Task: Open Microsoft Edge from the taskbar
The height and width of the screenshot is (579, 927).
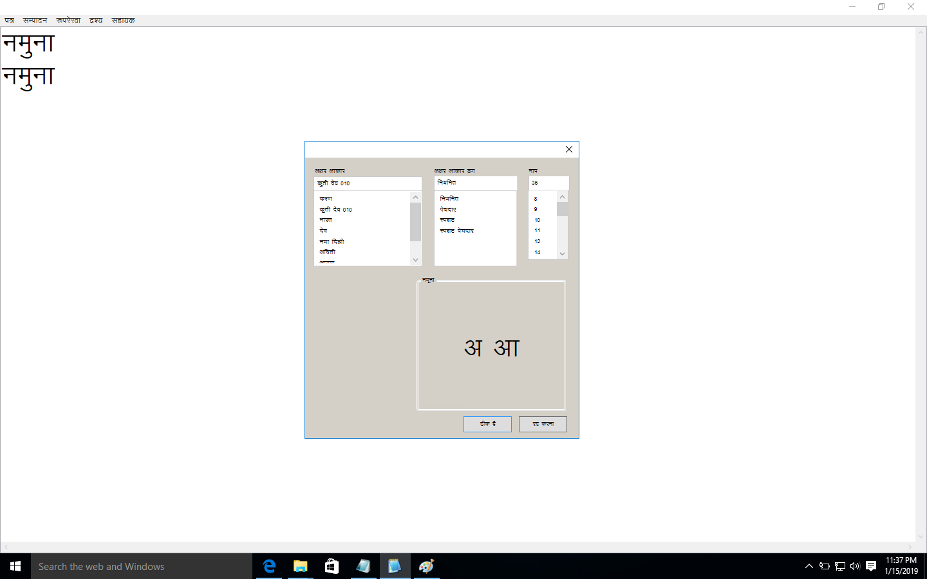Action: 269,566
